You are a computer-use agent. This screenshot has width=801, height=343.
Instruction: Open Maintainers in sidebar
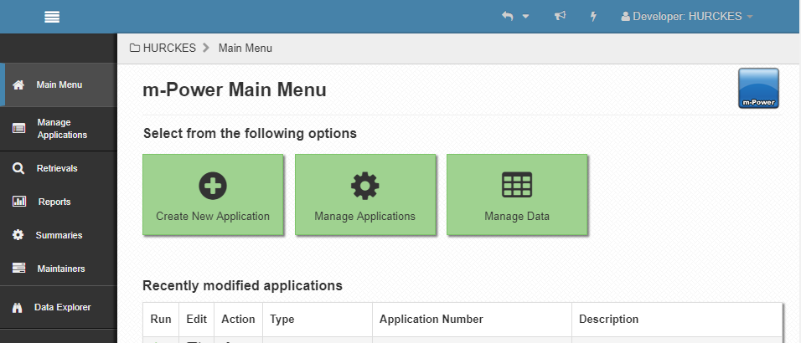(59, 269)
